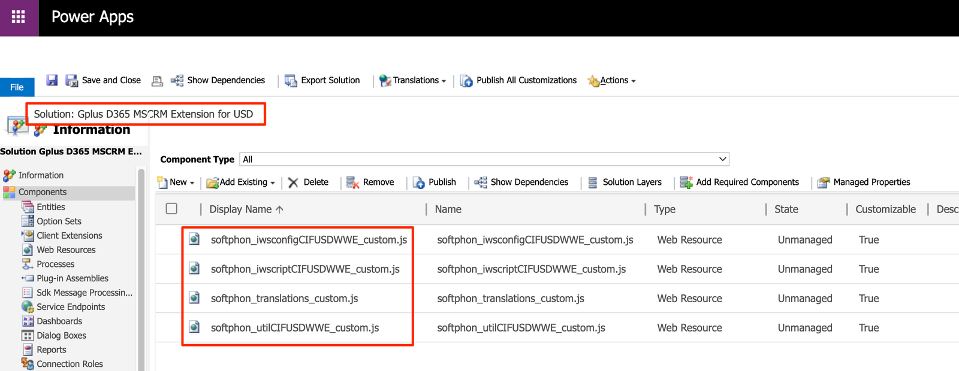Click the Name column header
Viewport: 959px width, 371px height.
(x=448, y=209)
